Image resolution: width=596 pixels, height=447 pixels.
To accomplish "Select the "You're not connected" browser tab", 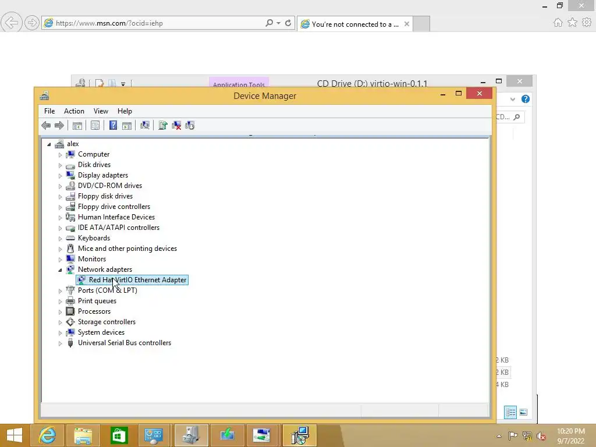I will click(x=356, y=24).
